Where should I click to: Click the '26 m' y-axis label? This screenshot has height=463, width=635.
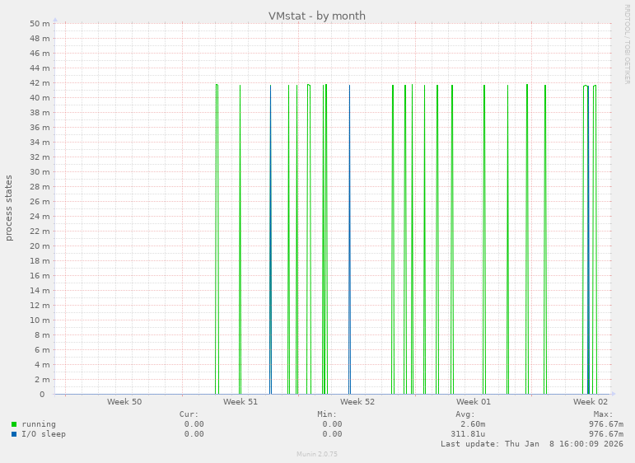40,201
